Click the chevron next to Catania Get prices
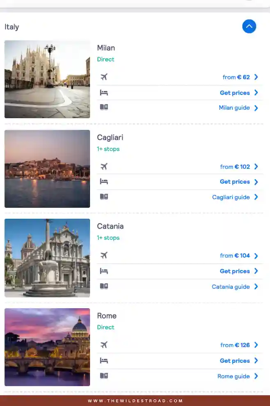 [x=256, y=271]
